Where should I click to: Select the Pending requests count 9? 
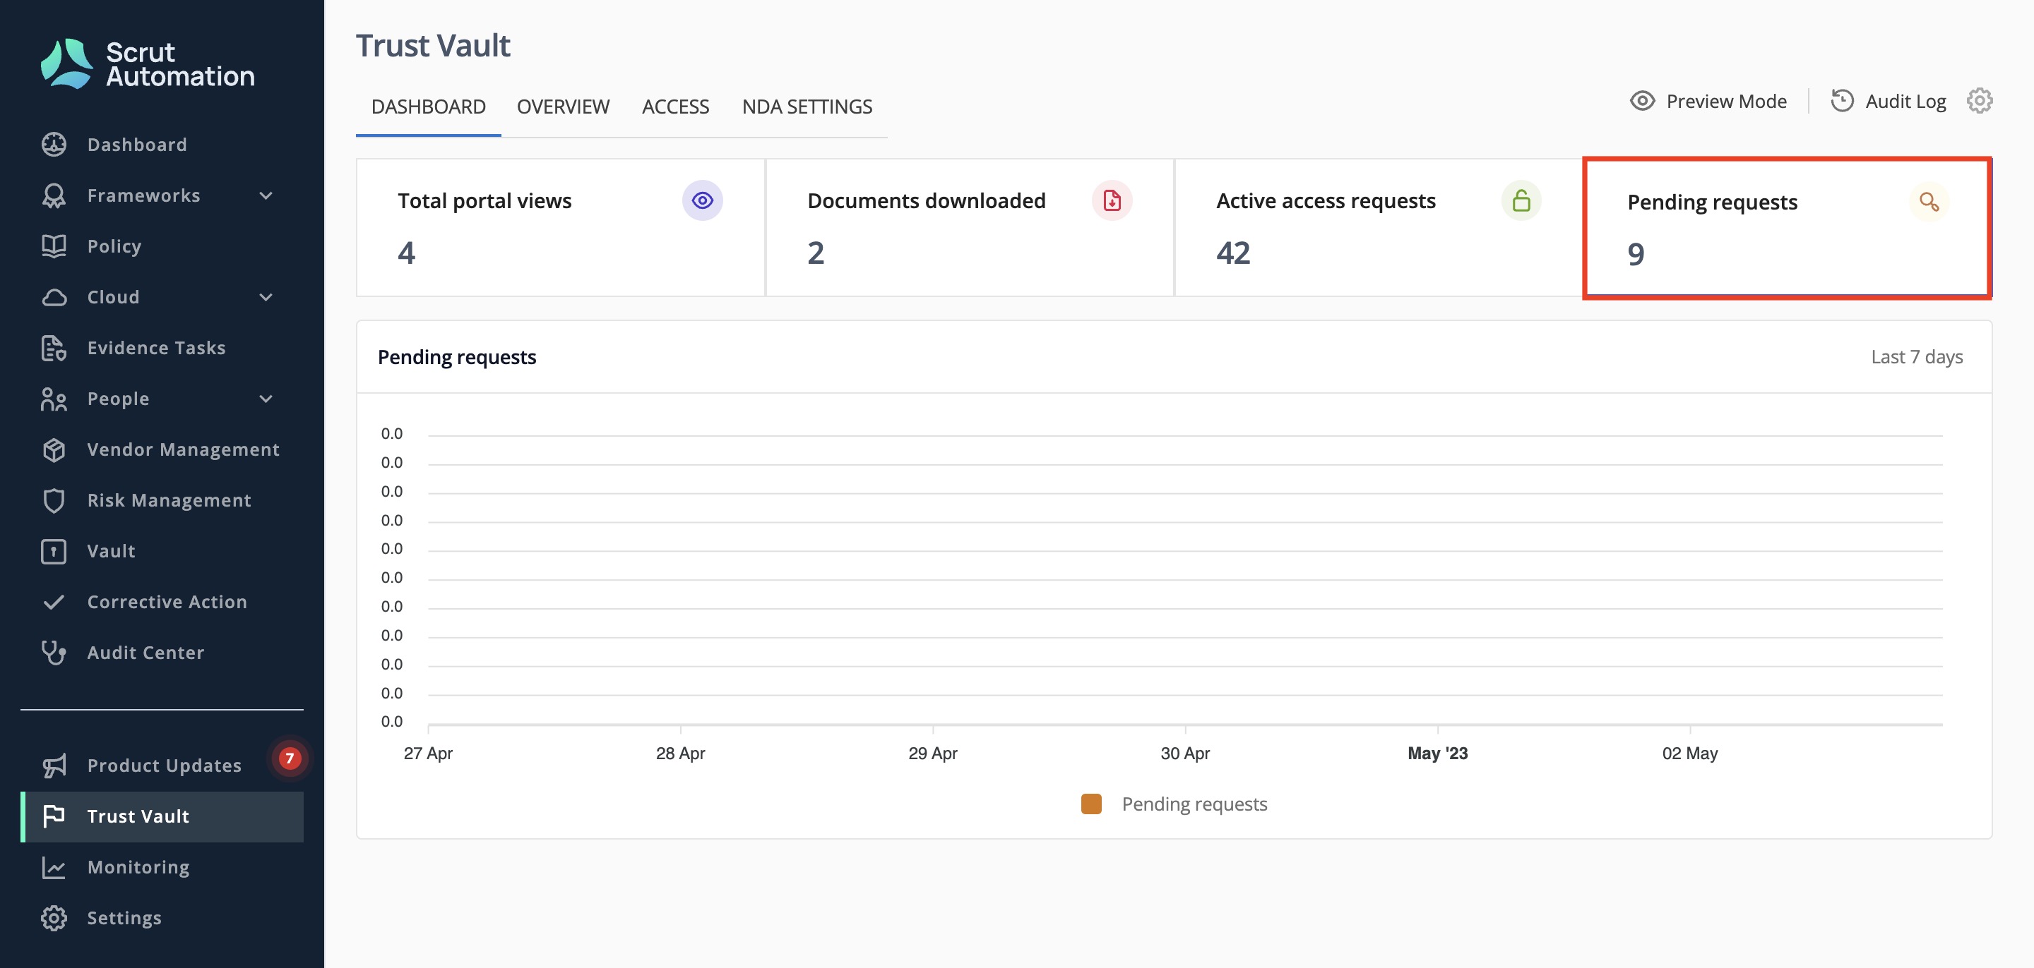[1636, 254]
